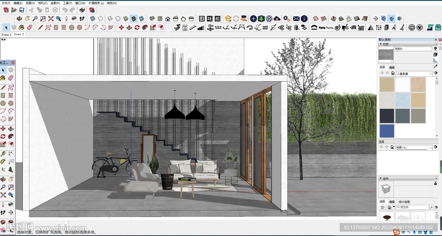Screen dimensions: 442x236
Task: Select the Circle drawing tool
Action: 72,28
